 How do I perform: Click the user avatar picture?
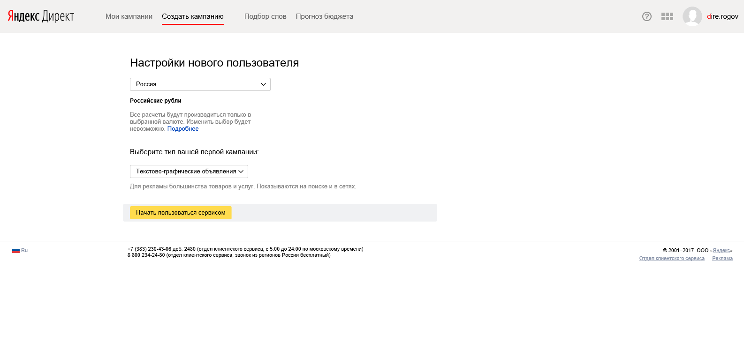coord(692,16)
